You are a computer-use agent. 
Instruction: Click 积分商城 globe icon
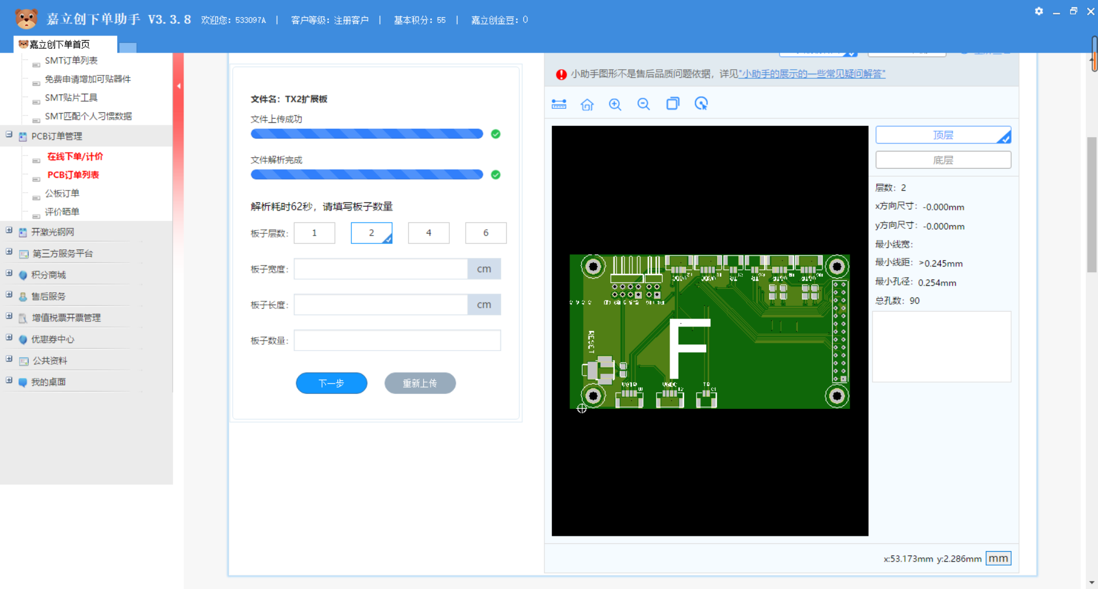pyautogui.click(x=23, y=275)
